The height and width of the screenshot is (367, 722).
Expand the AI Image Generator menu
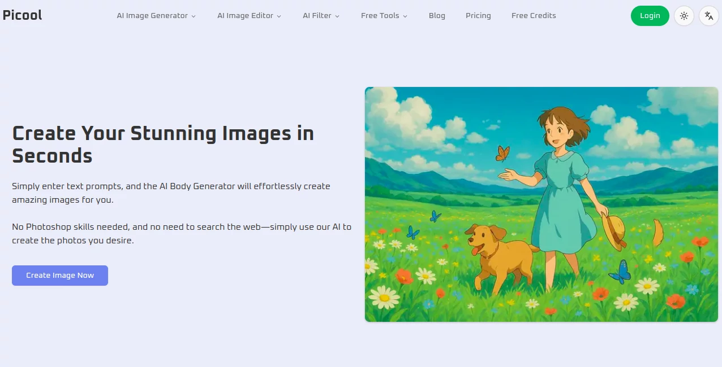[x=156, y=16]
